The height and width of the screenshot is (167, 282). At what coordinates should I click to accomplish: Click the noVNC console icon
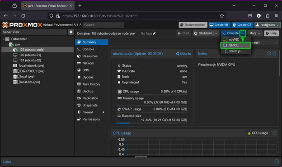tap(225, 39)
